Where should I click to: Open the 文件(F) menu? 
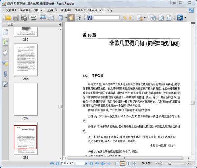click(x=11, y=10)
